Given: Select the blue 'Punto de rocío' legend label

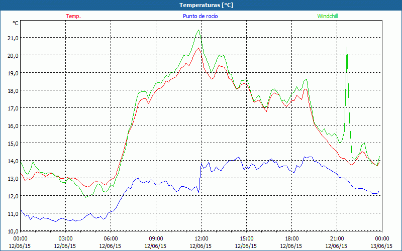Looking at the screenshot, I should (200, 16).
